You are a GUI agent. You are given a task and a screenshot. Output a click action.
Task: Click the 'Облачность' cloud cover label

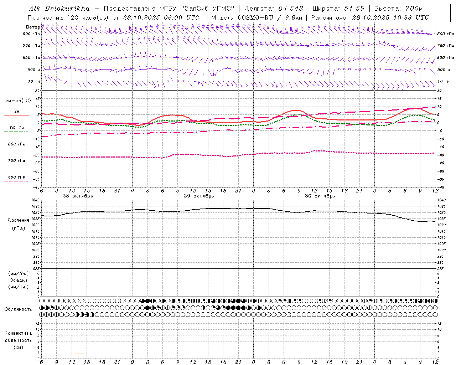(18, 309)
